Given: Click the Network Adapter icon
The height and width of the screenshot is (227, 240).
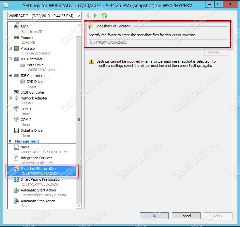Looking at the screenshot, I should click(x=16, y=98).
